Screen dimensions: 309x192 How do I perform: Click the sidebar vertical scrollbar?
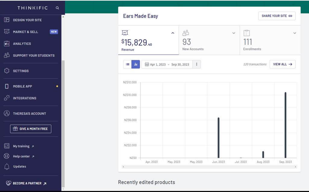coord(63,123)
